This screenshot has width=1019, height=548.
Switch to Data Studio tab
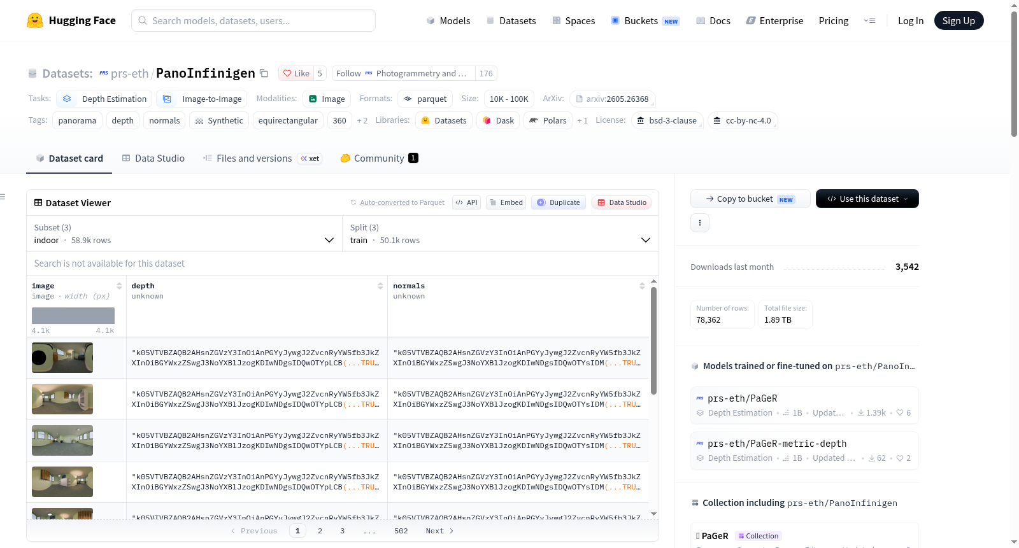click(153, 158)
